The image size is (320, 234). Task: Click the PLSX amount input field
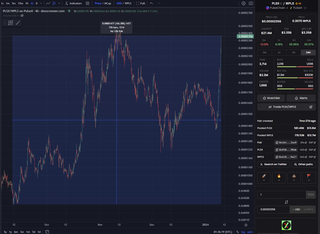(282, 195)
